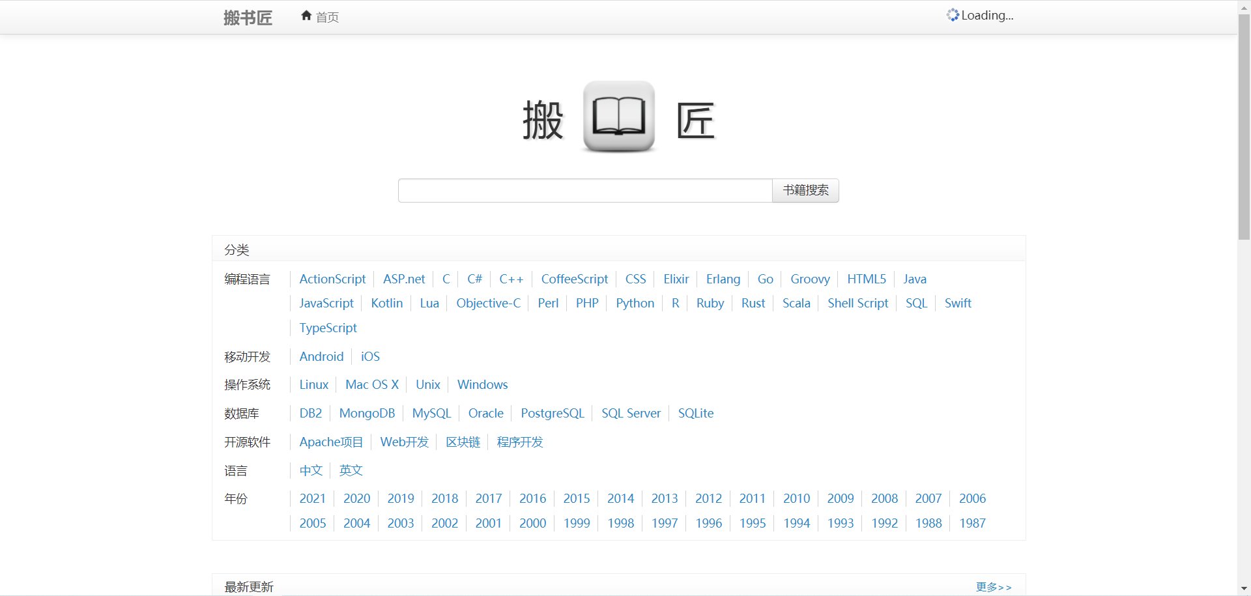Open the Mac OS X operating system category
The height and width of the screenshot is (596, 1251).
click(371, 384)
